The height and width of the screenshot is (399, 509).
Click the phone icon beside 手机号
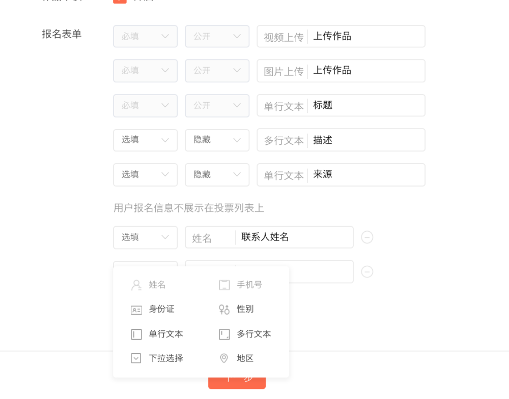coord(224,285)
